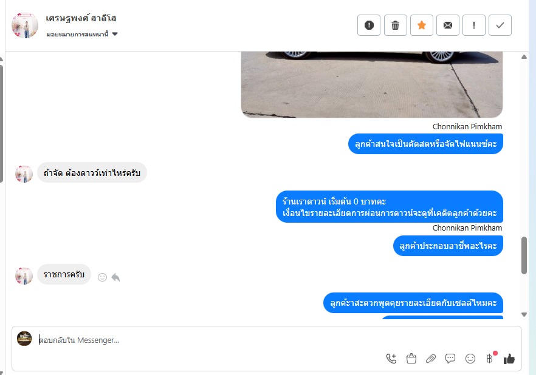Flag conversation as priority with exclamation mark
Screen dimensions: 536x375
pyautogui.click(x=474, y=25)
